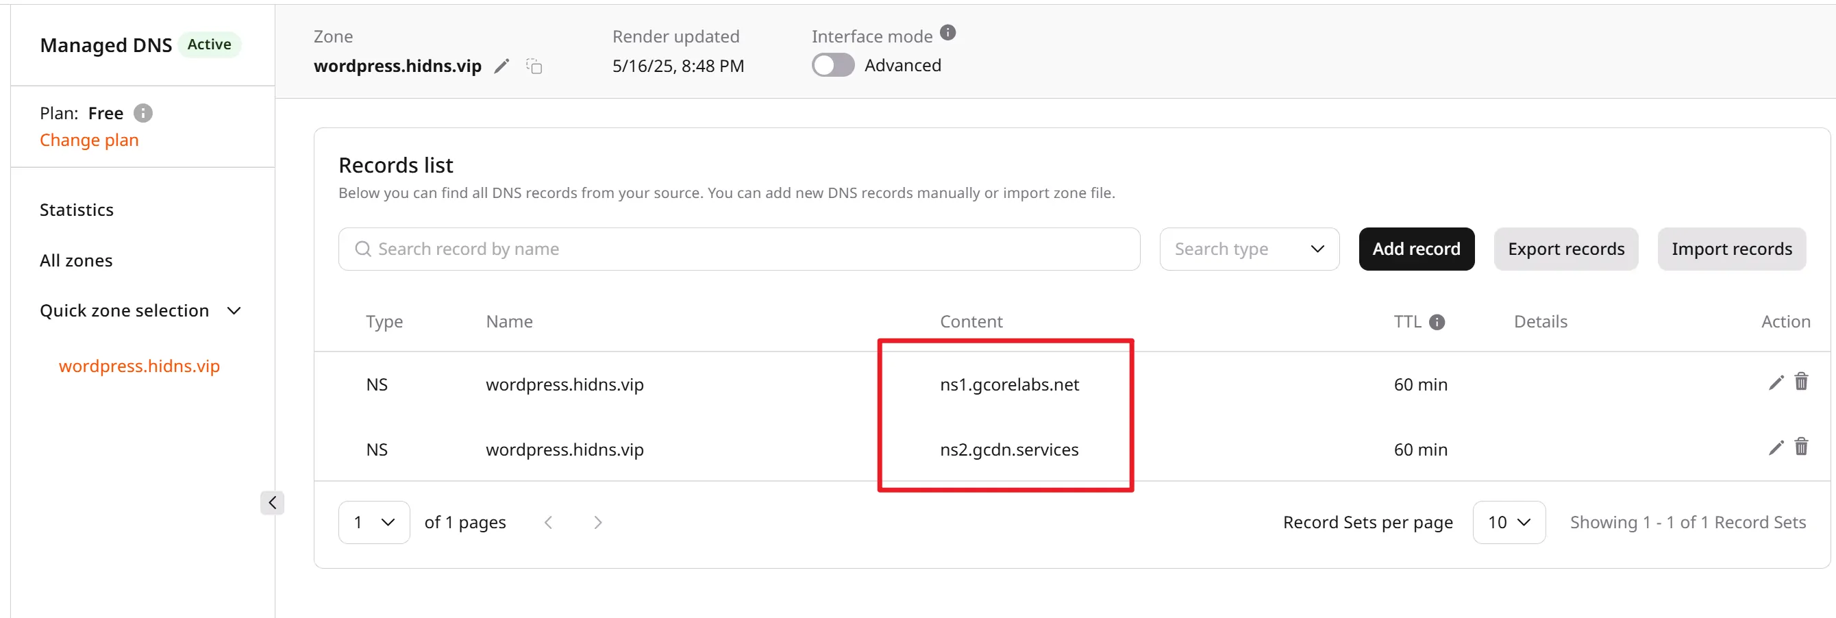Click Name cell of ns1.gcorelabs.net row
The height and width of the screenshot is (618, 1836).
click(565, 385)
